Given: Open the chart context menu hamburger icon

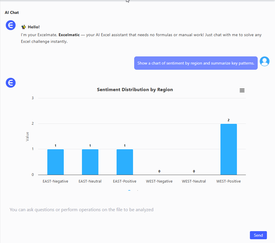Looking at the screenshot, I should [242, 91].
